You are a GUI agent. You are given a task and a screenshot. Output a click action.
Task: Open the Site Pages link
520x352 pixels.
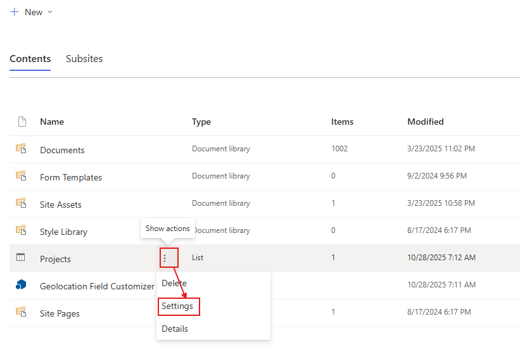pos(60,313)
